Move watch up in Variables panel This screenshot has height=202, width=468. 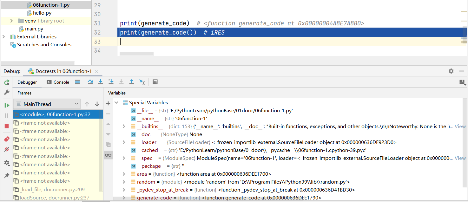click(108, 124)
